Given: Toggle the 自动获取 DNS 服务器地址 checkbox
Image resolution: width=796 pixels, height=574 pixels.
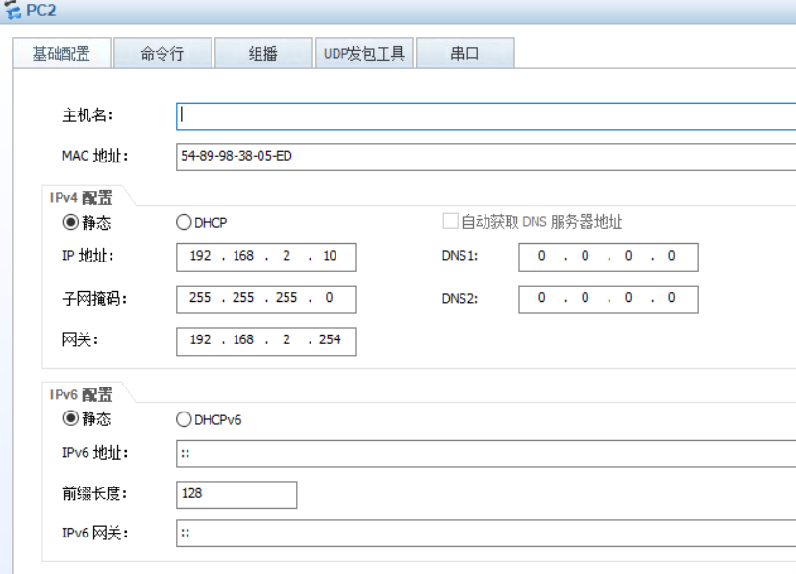Looking at the screenshot, I should [x=450, y=221].
